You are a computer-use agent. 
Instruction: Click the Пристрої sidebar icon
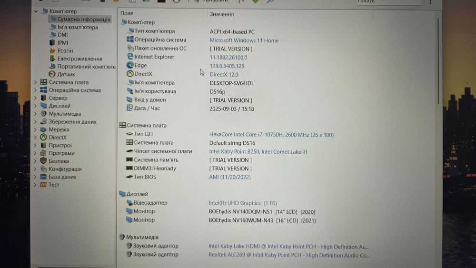[x=43, y=145]
